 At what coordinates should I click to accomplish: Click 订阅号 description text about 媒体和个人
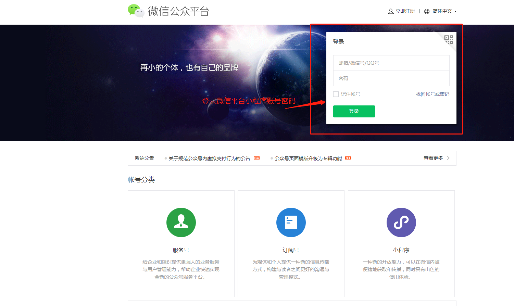click(291, 269)
